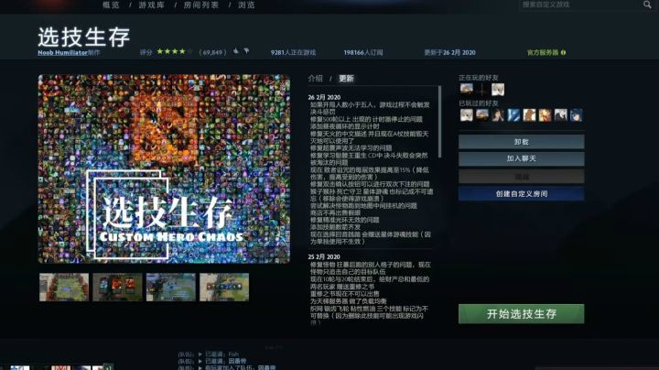Select the third screenshot thumbnail

coord(170,288)
